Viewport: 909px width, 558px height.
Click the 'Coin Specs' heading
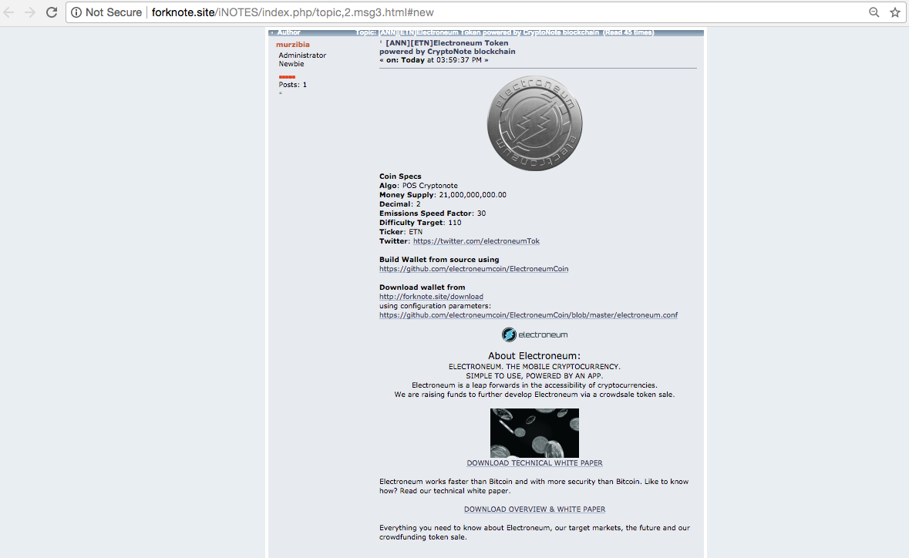[x=400, y=176]
